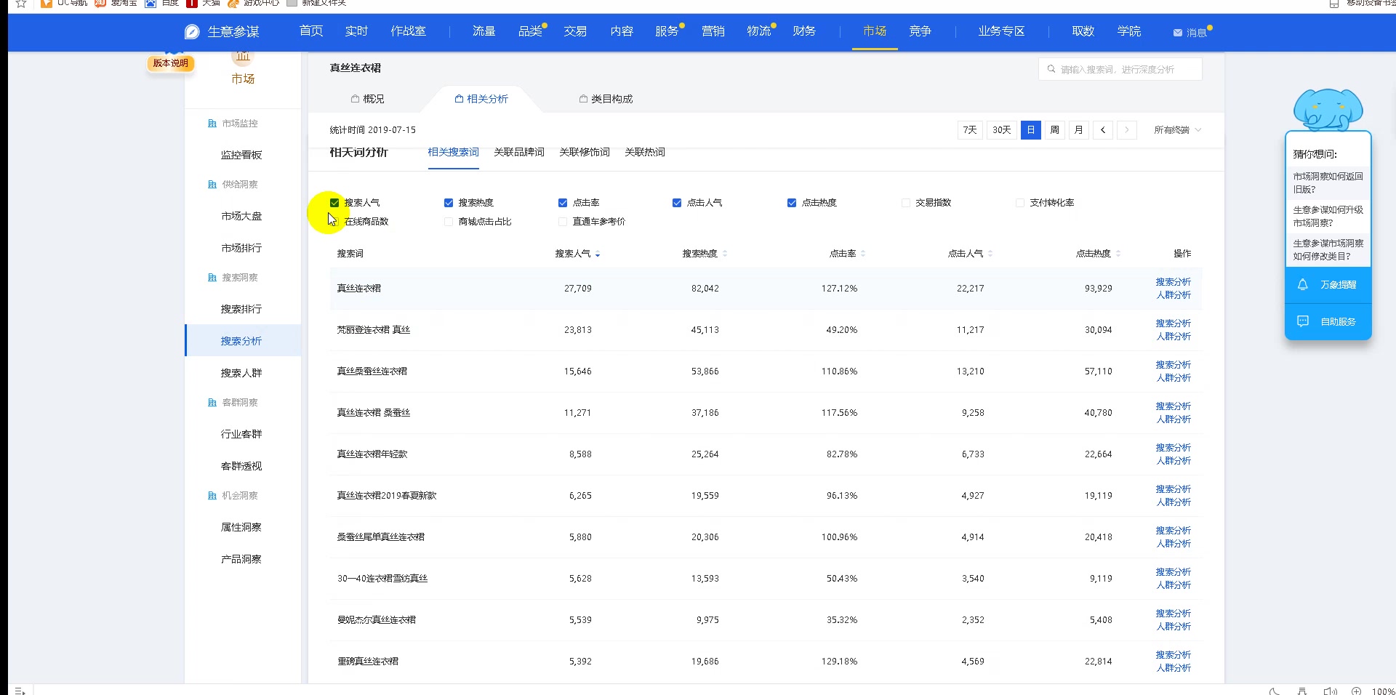Click the search magnifier in the keyword box
Viewport: 1396px width, 695px height.
[1051, 68]
